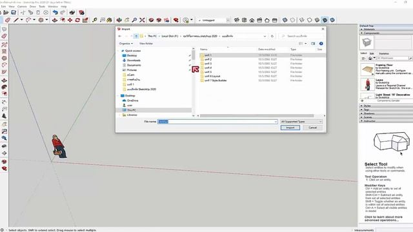Click the File name input field
This screenshot has width=413, height=232.
(x=217, y=122)
